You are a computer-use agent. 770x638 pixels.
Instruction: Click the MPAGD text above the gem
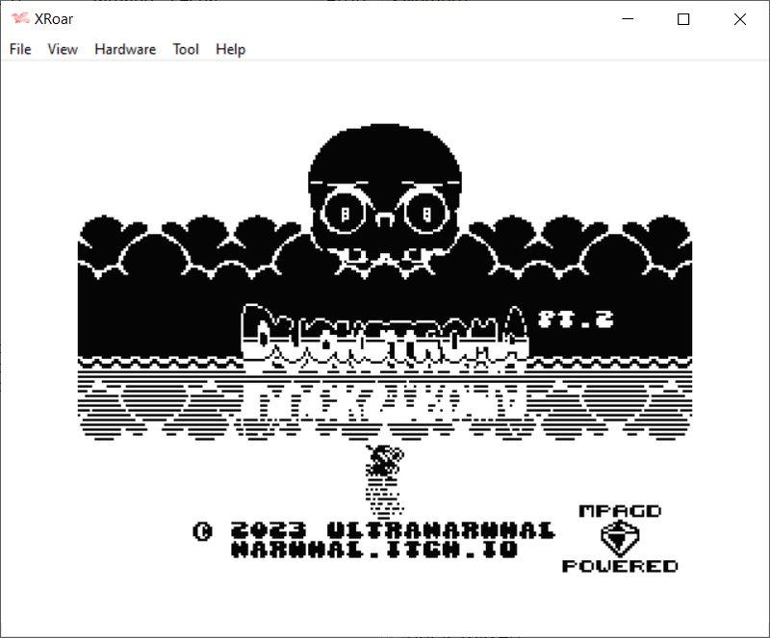pos(620,511)
